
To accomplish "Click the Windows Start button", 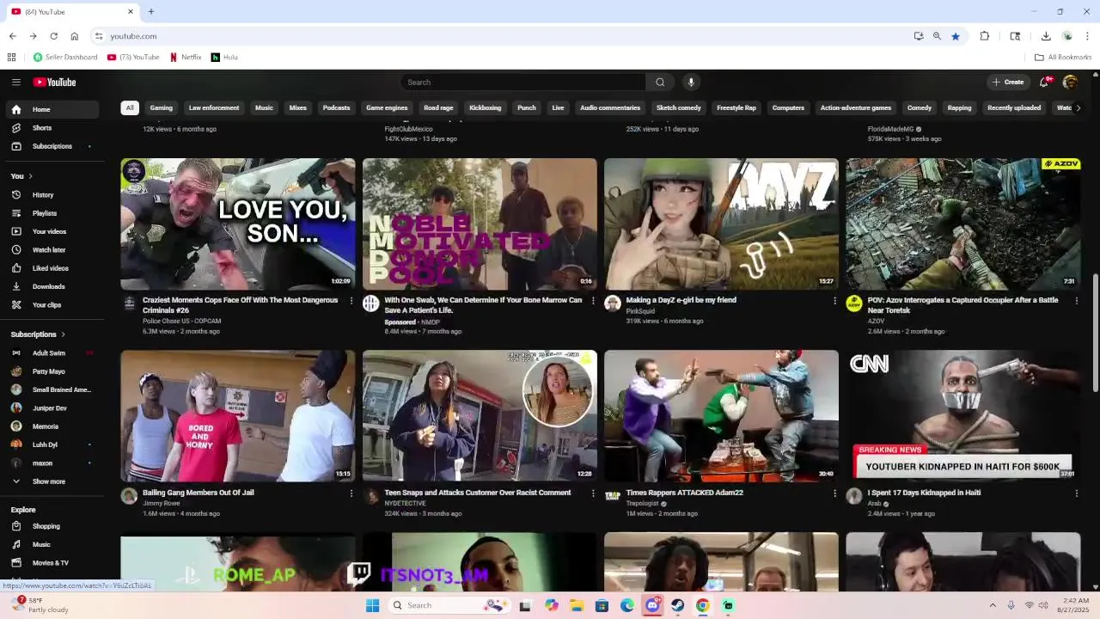I will tap(372, 605).
